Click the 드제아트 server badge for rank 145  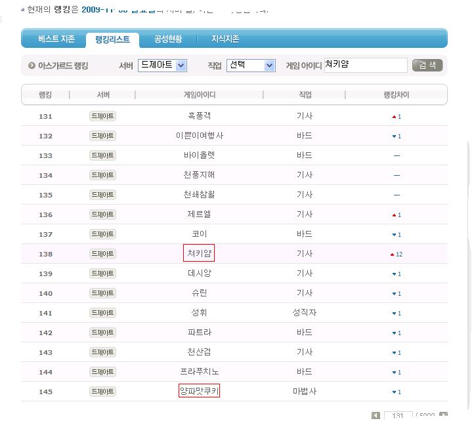pyautogui.click(x=102, y=392)
